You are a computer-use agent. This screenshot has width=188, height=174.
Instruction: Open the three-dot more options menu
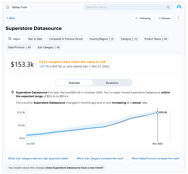pos(178,18)
